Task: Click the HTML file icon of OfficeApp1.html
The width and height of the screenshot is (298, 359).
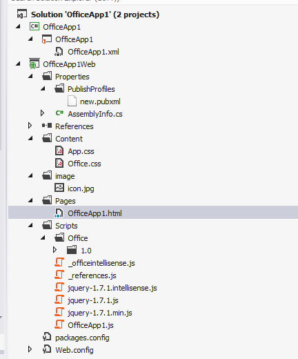Action: click(59, 213)
